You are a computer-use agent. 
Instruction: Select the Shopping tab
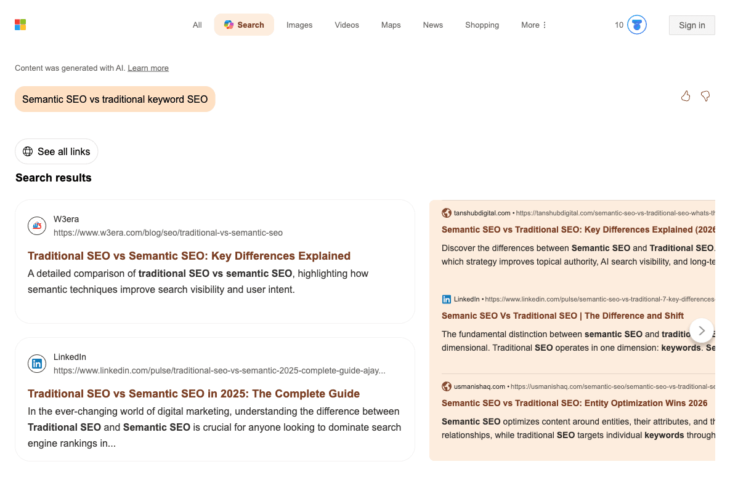(x=482, y=25)
